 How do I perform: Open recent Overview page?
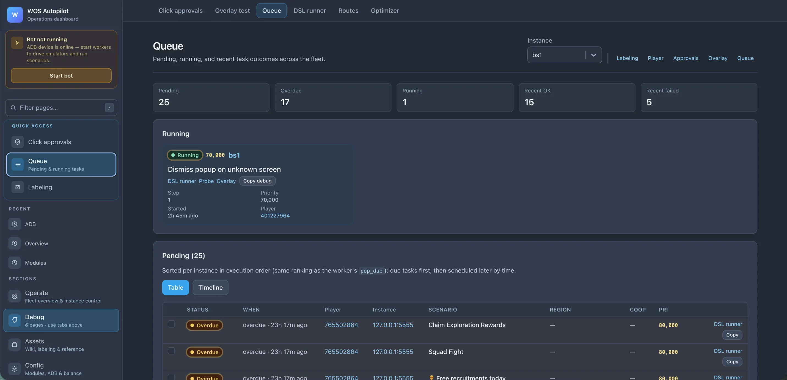[61, 243]
